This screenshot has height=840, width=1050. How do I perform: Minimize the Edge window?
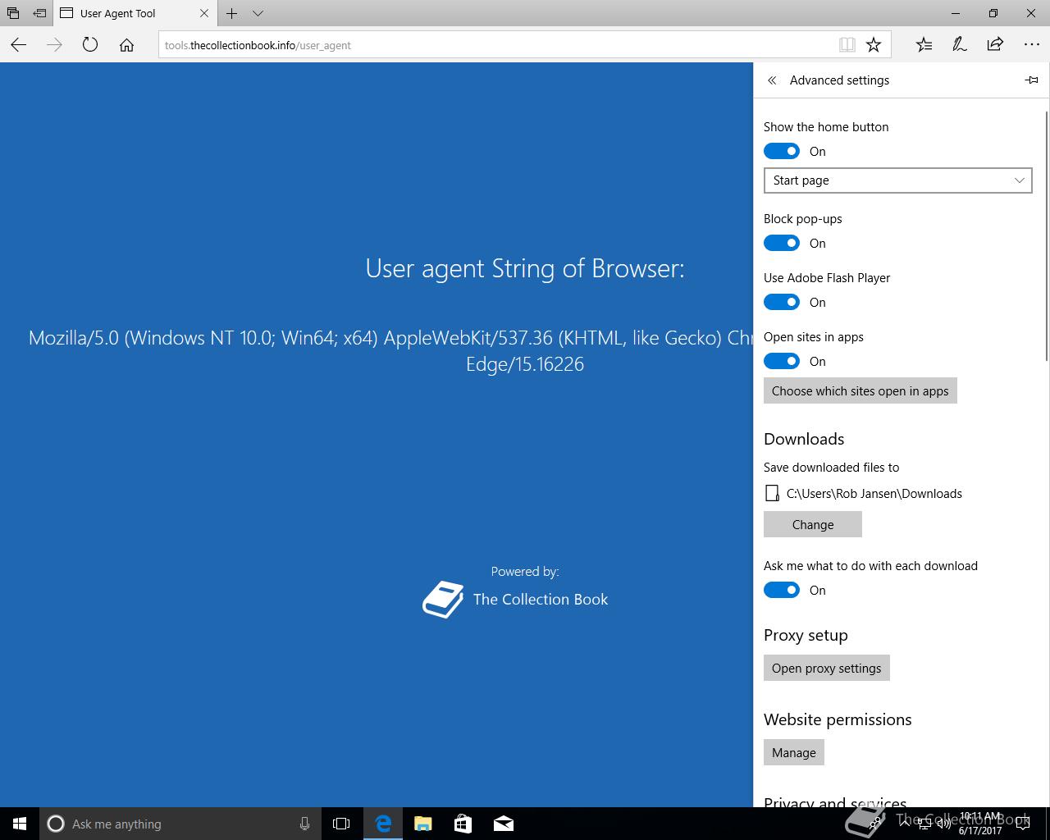click(956, 13)
